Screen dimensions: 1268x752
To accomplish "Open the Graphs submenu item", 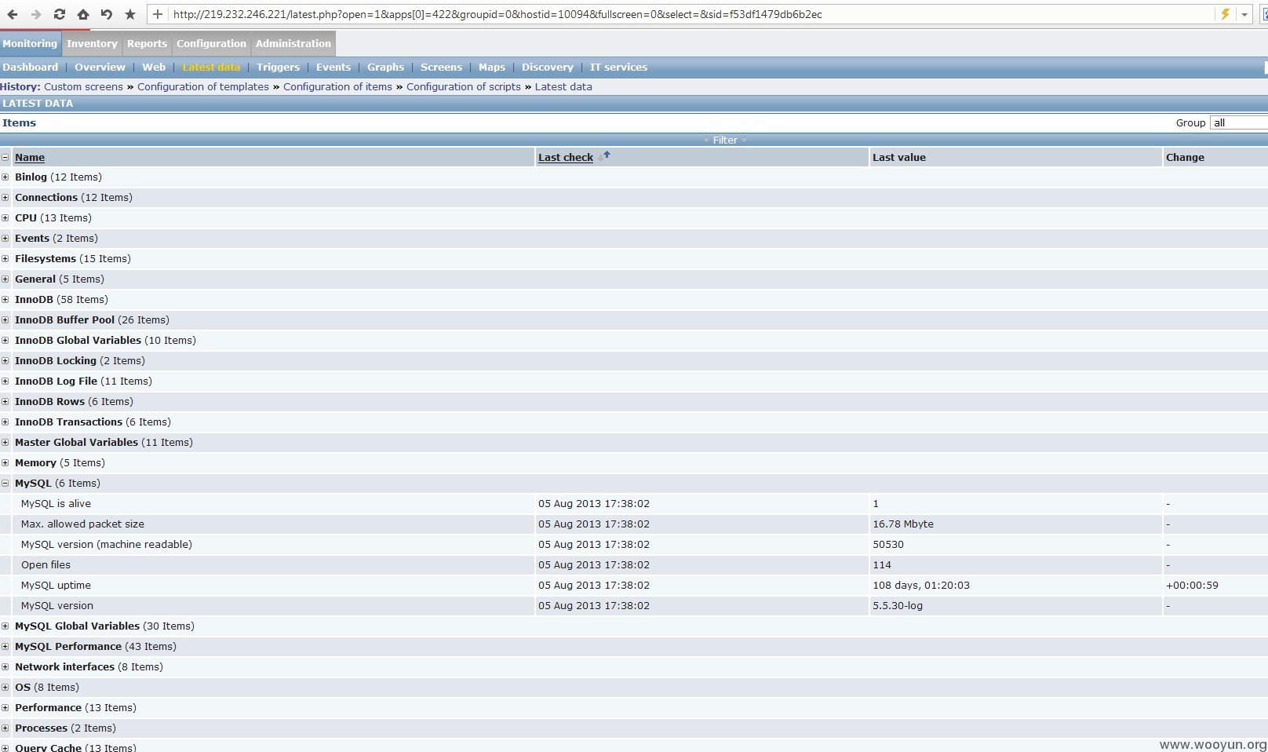I will [x=385, y=67].
